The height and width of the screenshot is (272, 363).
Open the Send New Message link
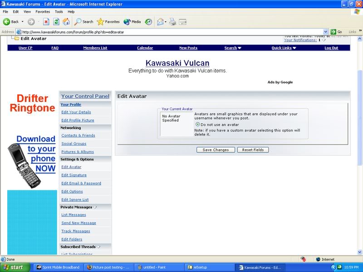pos(78,223)
